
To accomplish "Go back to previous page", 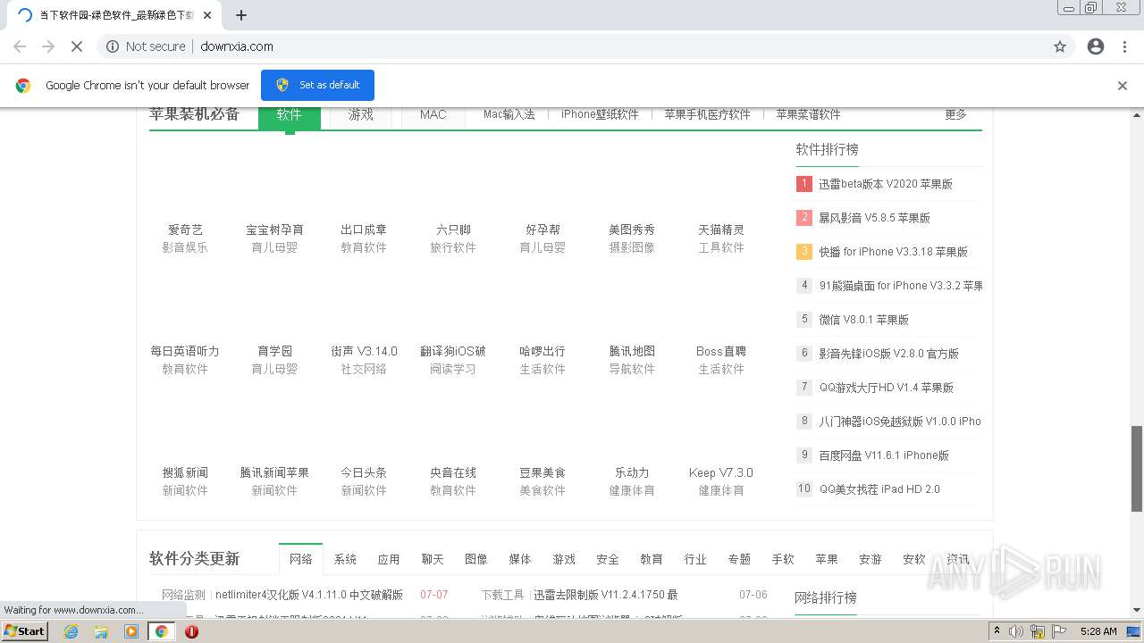I will (20, 46).
